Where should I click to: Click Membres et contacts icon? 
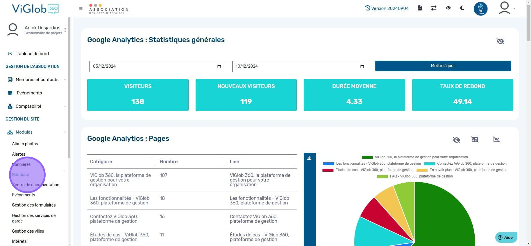pyautogui.click(x=10, y=80)
